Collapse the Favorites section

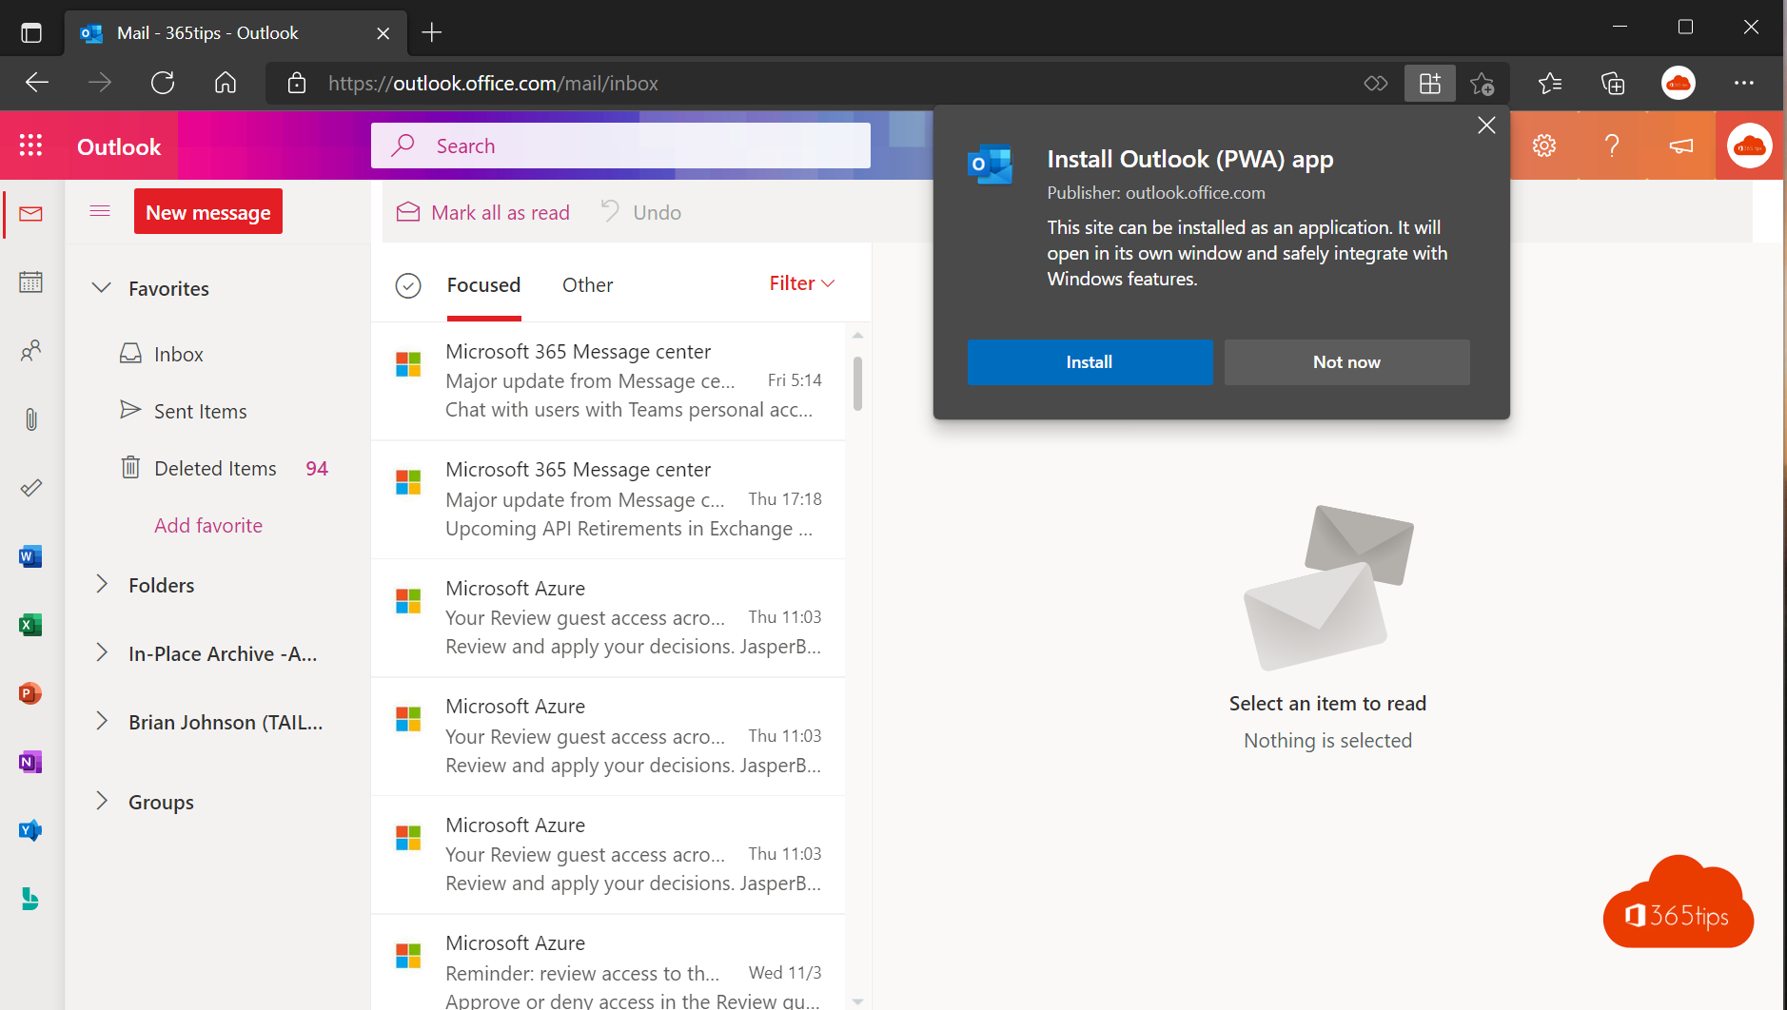102,287
